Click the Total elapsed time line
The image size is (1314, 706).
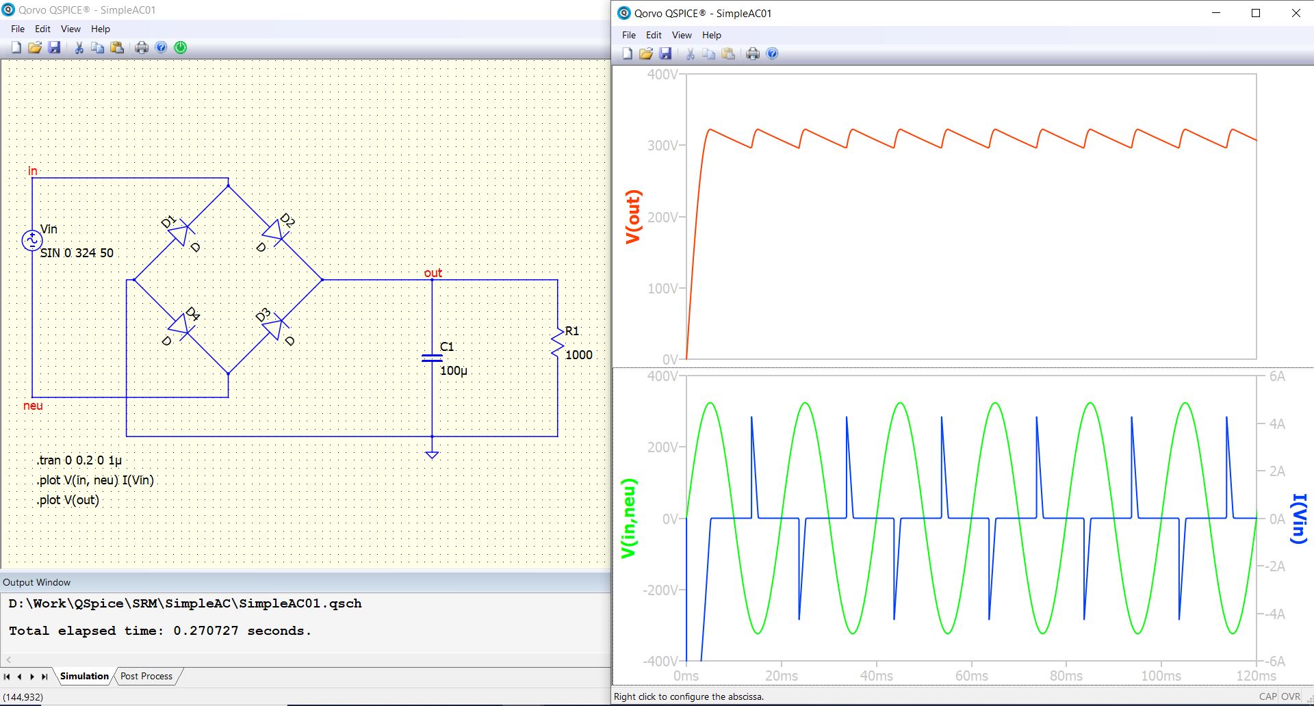[x=160, y=631]
